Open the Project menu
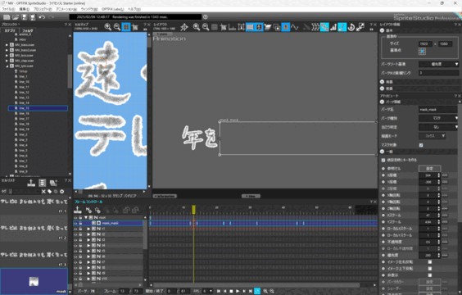462x295 pixels. point(43,9)
